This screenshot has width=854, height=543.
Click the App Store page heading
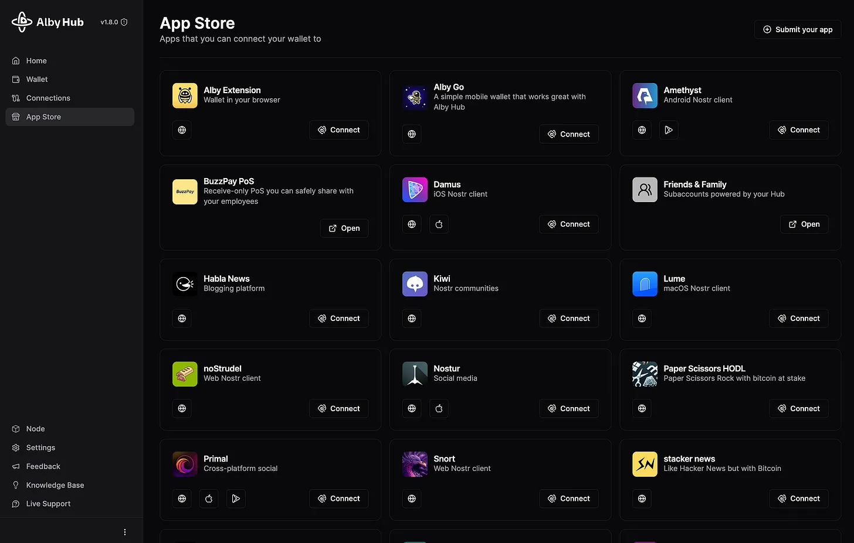coord(197,23)
